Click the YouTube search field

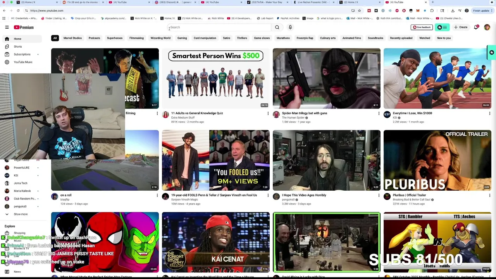pyautogui.click(x=219, y=27)
